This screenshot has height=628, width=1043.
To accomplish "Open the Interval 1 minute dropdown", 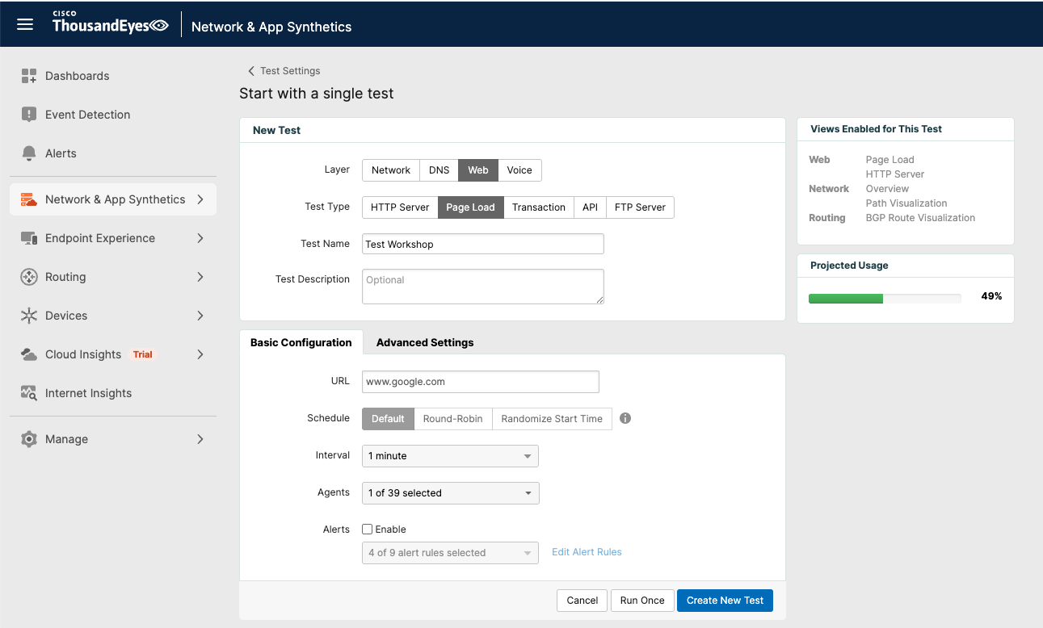I will click(450, 456).
